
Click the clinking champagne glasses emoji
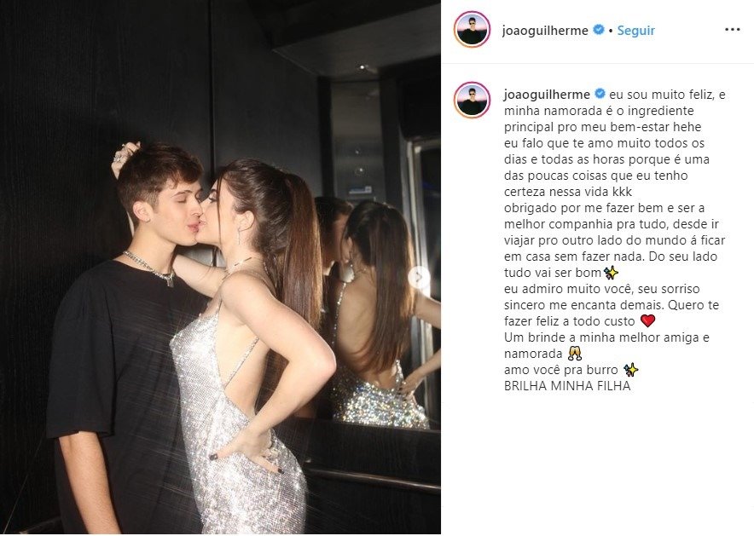click(x=575, y=354)
